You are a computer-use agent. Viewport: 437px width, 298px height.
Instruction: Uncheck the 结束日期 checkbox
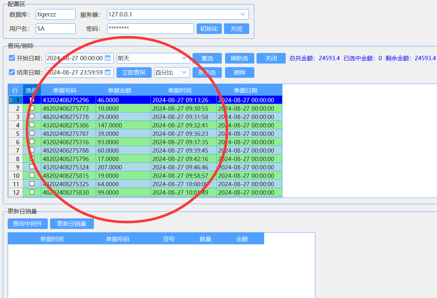click(x=12, y=72)
